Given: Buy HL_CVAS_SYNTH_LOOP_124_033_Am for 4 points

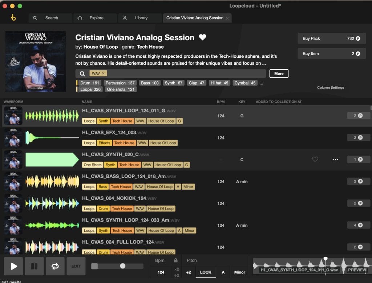Looking at the screenshot, I should pyautogui.click(x=358, y=225).
